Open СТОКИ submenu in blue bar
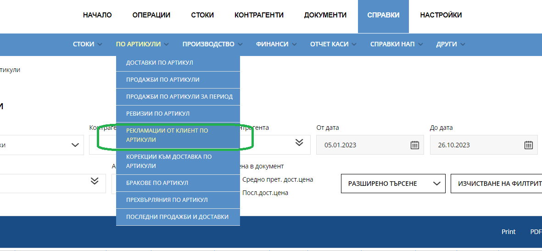Viewport: 542px width, 251px height. 84,44
